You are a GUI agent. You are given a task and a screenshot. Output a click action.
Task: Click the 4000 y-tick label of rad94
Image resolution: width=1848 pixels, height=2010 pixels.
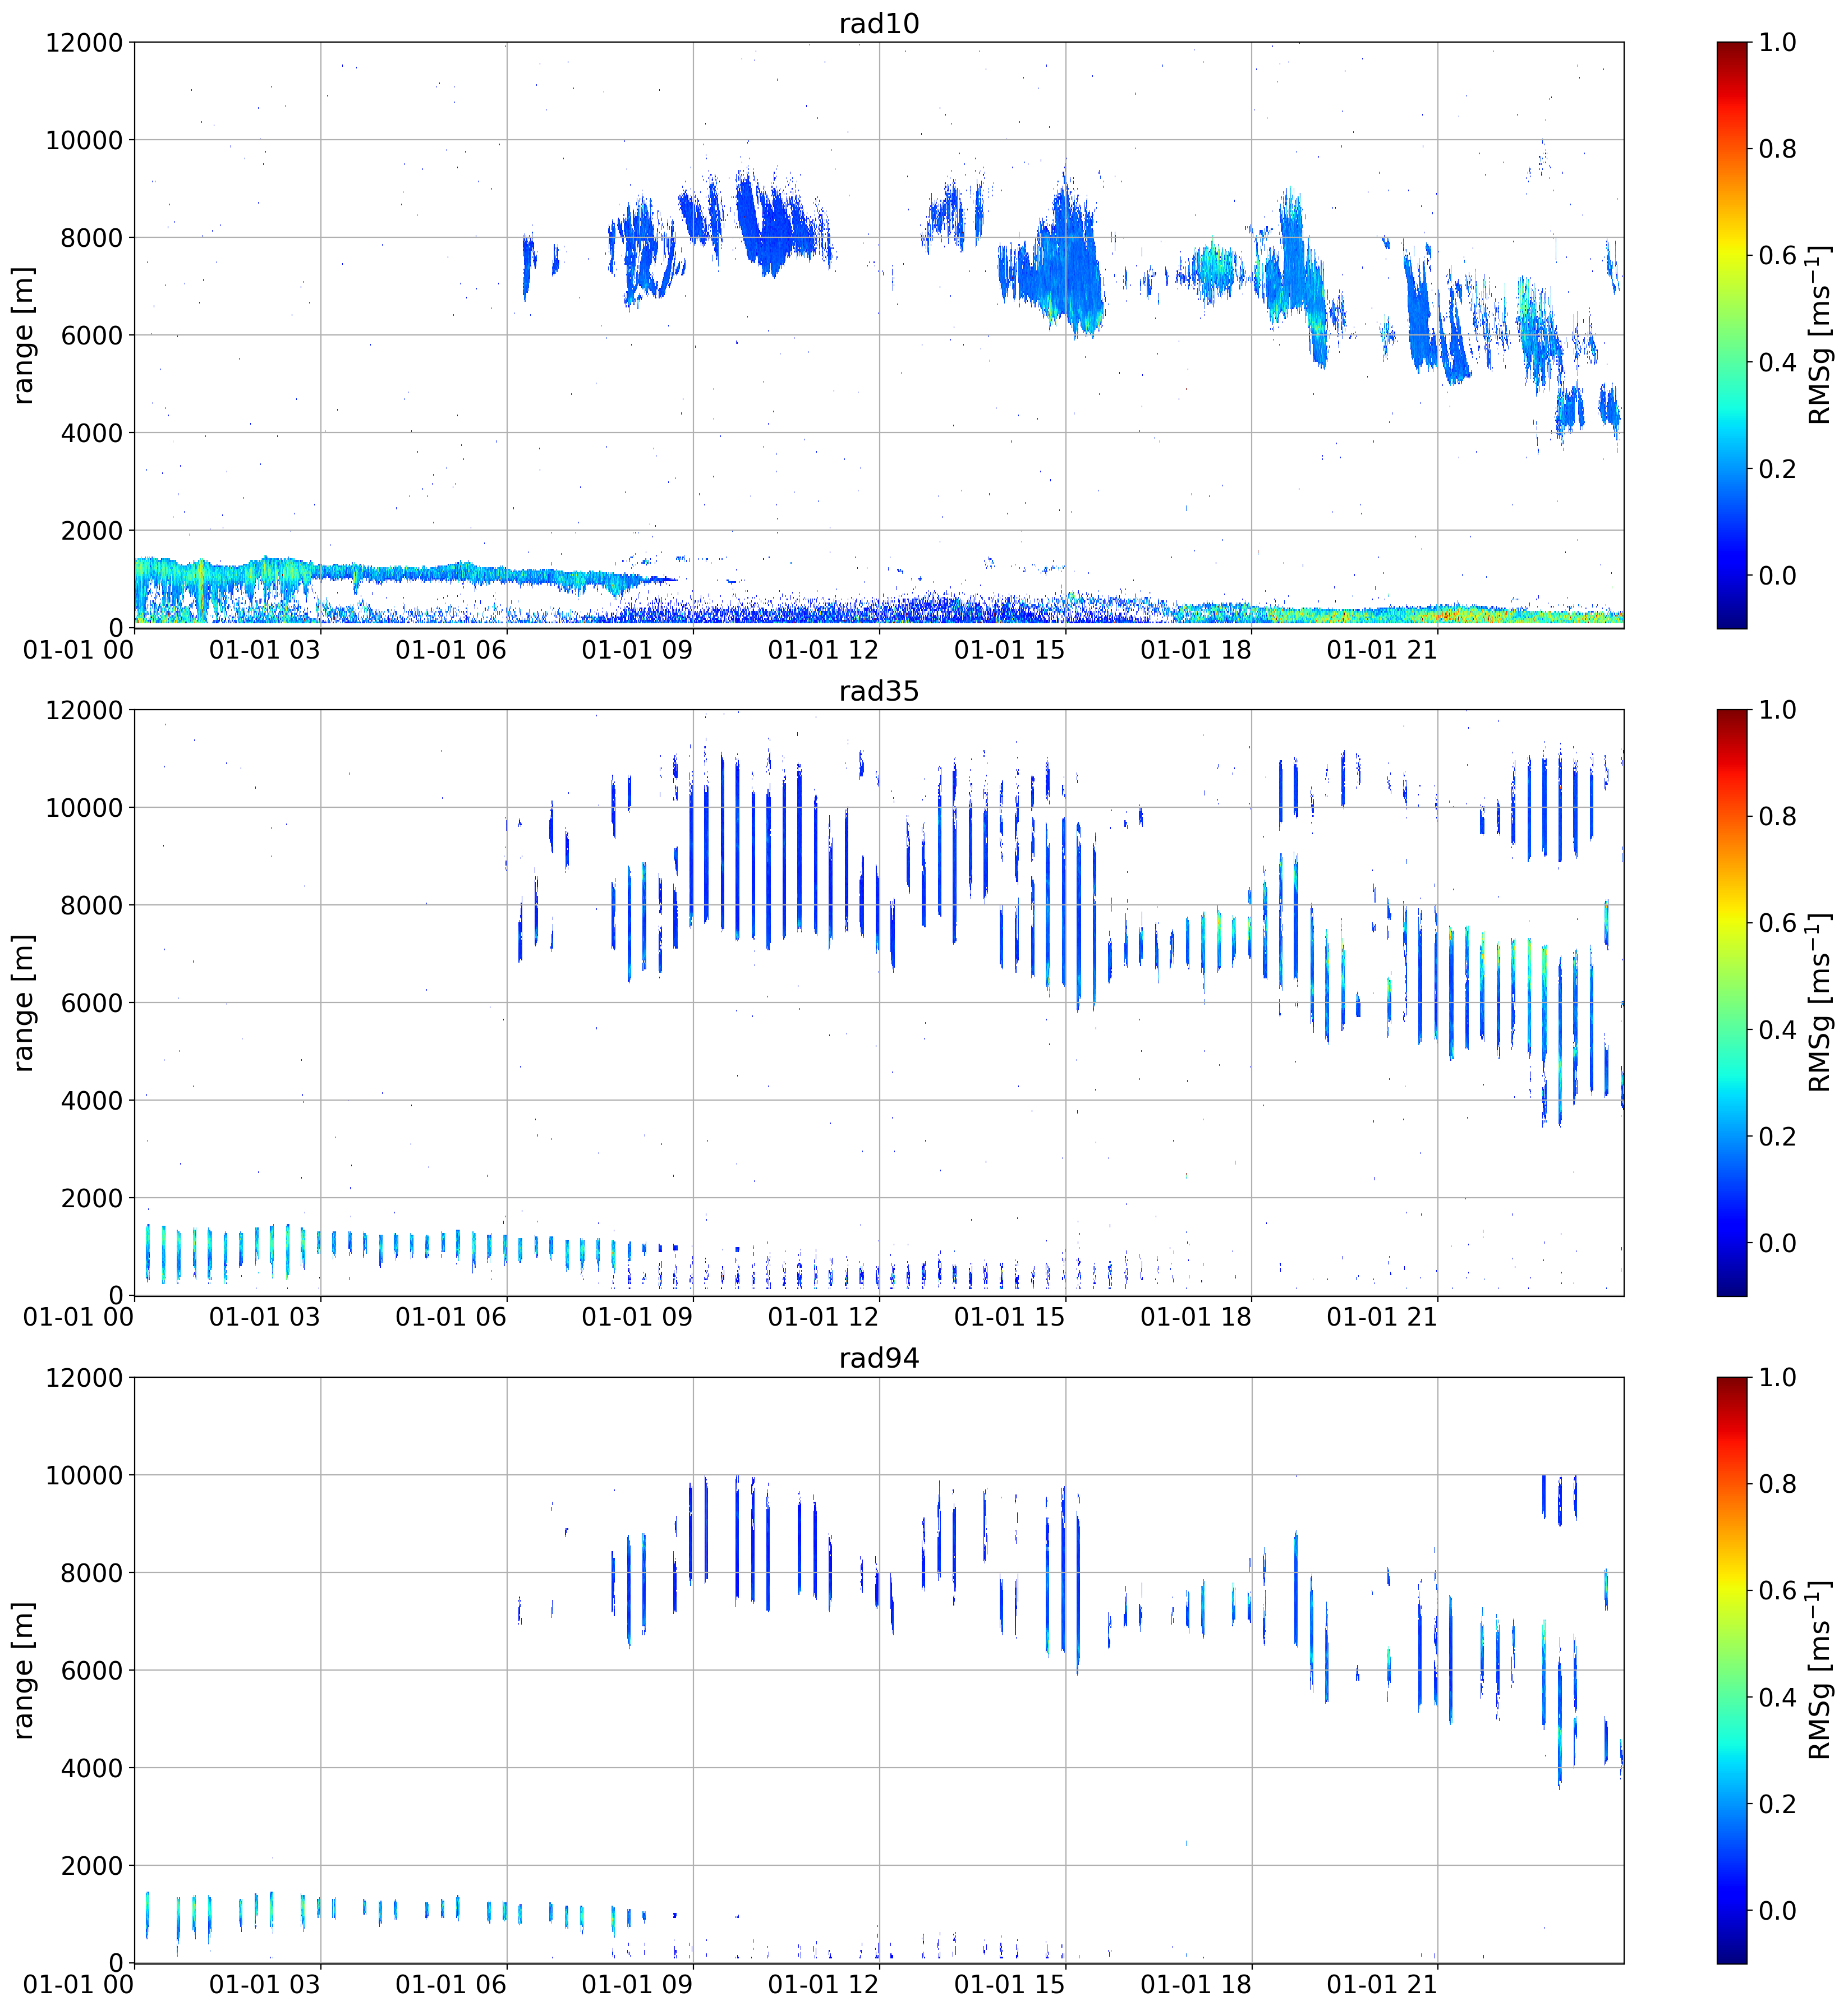(92, 1769)
